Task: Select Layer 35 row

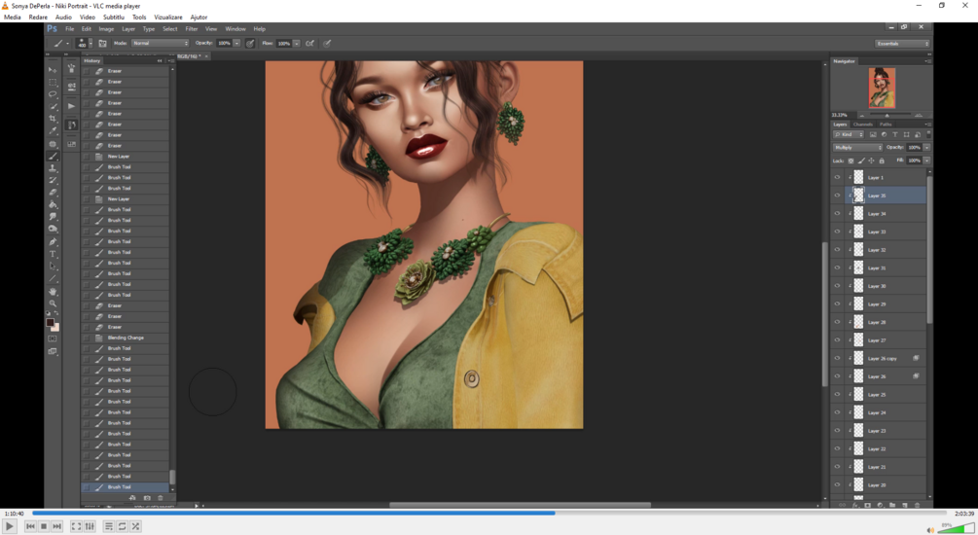Action: click(880, 196)
